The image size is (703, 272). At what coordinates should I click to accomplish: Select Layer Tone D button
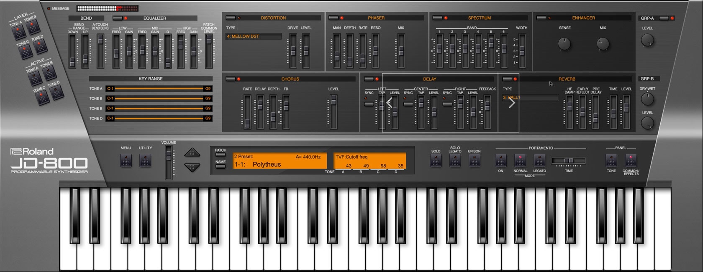[40, 46]
